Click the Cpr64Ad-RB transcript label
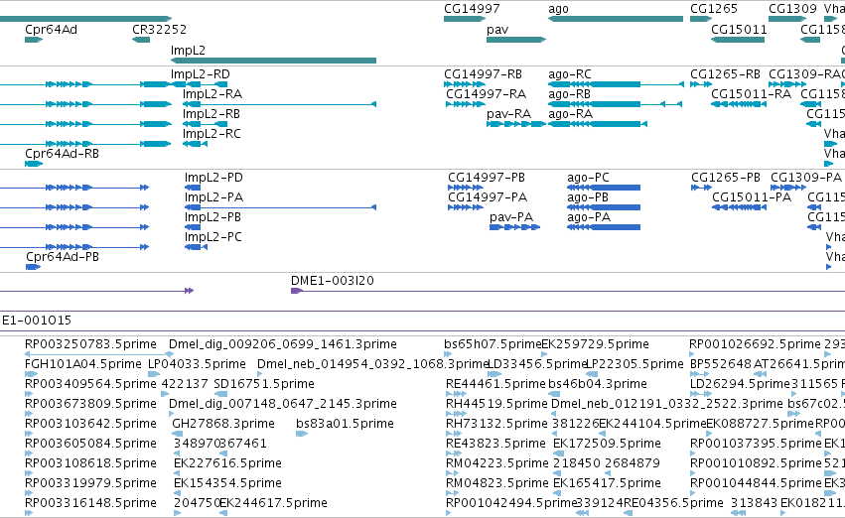 pos(62,154)
